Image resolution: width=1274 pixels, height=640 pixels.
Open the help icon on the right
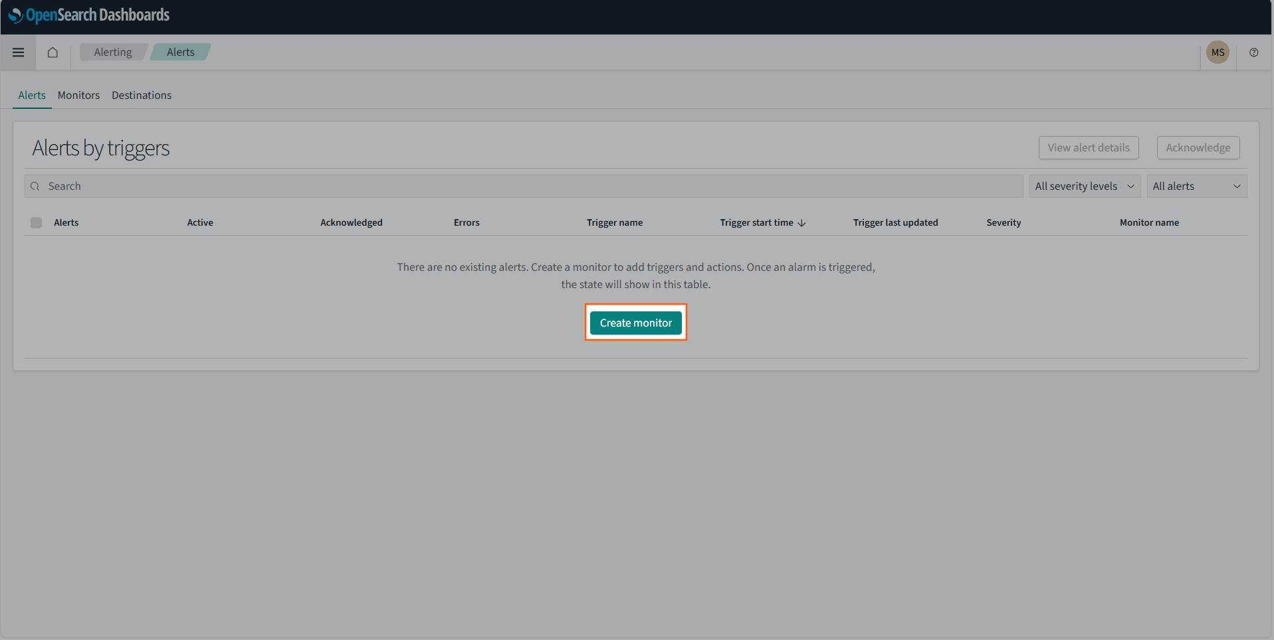point(1253,52)
